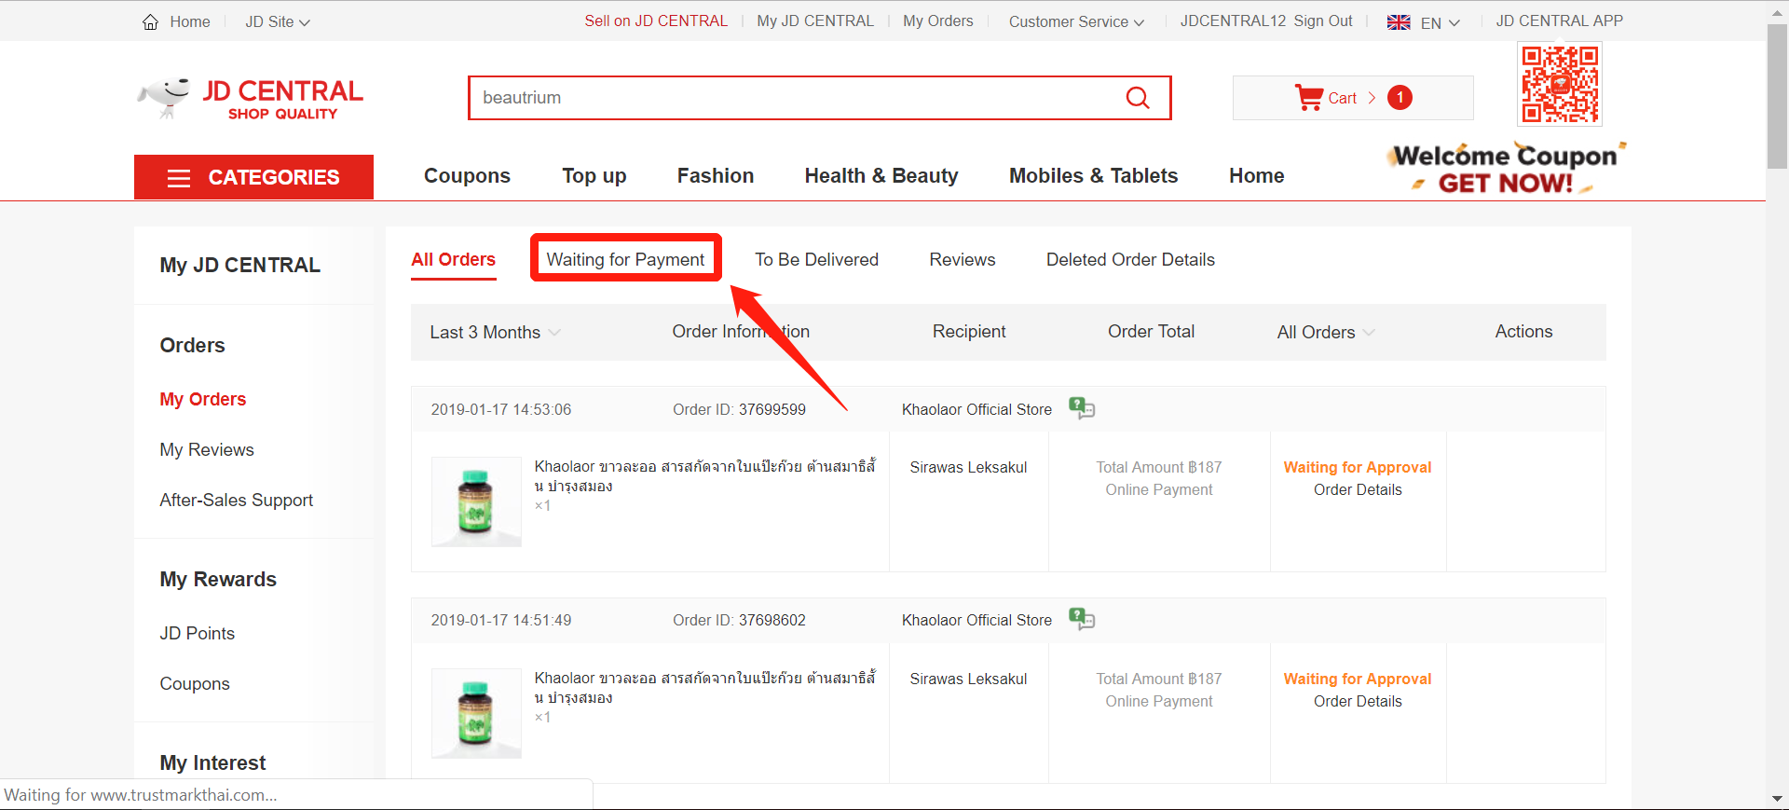Open Order Details for order 37699599
1789x810 pixels.
click(1358, 489)
